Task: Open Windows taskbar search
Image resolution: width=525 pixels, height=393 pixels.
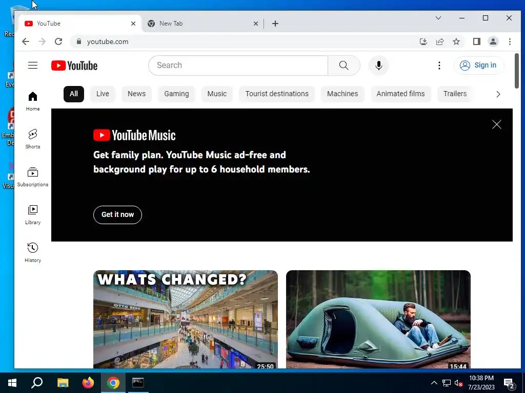Action: 37,383
